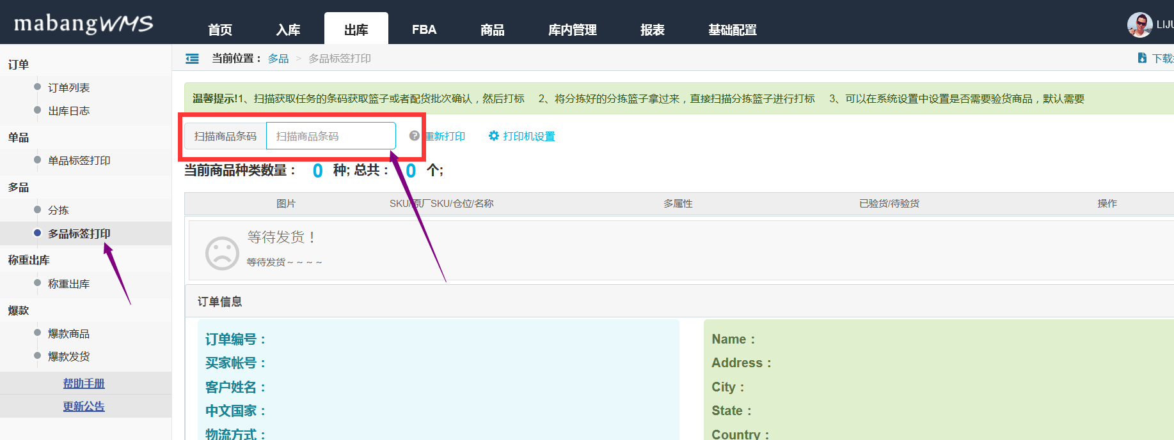Viewport: 1174px width, 440px height.
Task: Click the mabangWMS logo
Action: click(x=83, y=24)
